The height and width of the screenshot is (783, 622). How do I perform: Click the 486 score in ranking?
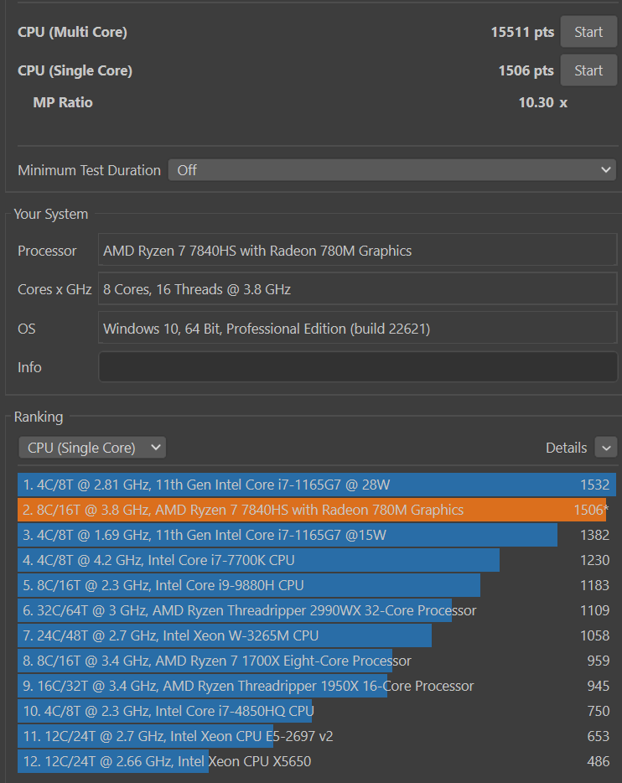598,761
